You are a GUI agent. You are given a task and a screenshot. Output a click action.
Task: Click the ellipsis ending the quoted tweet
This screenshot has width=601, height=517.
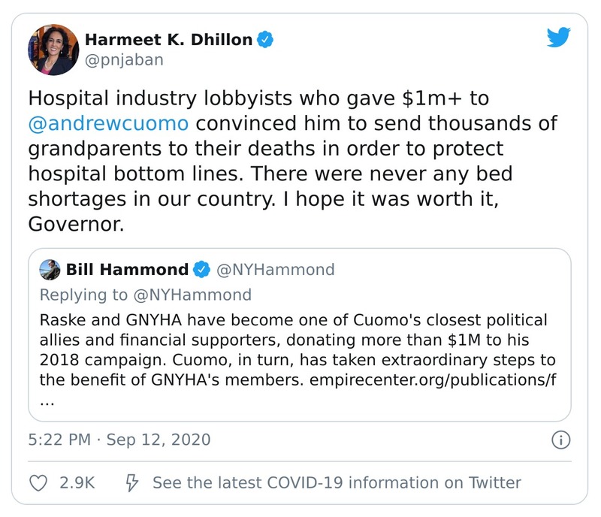tap(47, 401)
